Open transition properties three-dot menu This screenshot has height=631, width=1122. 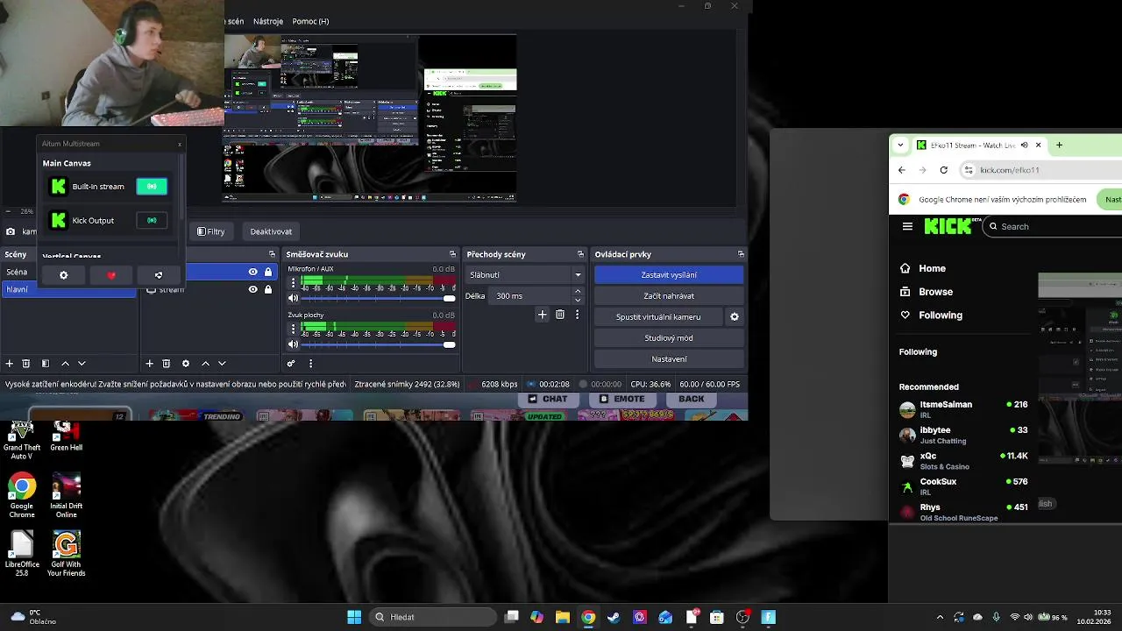(577, 315)
